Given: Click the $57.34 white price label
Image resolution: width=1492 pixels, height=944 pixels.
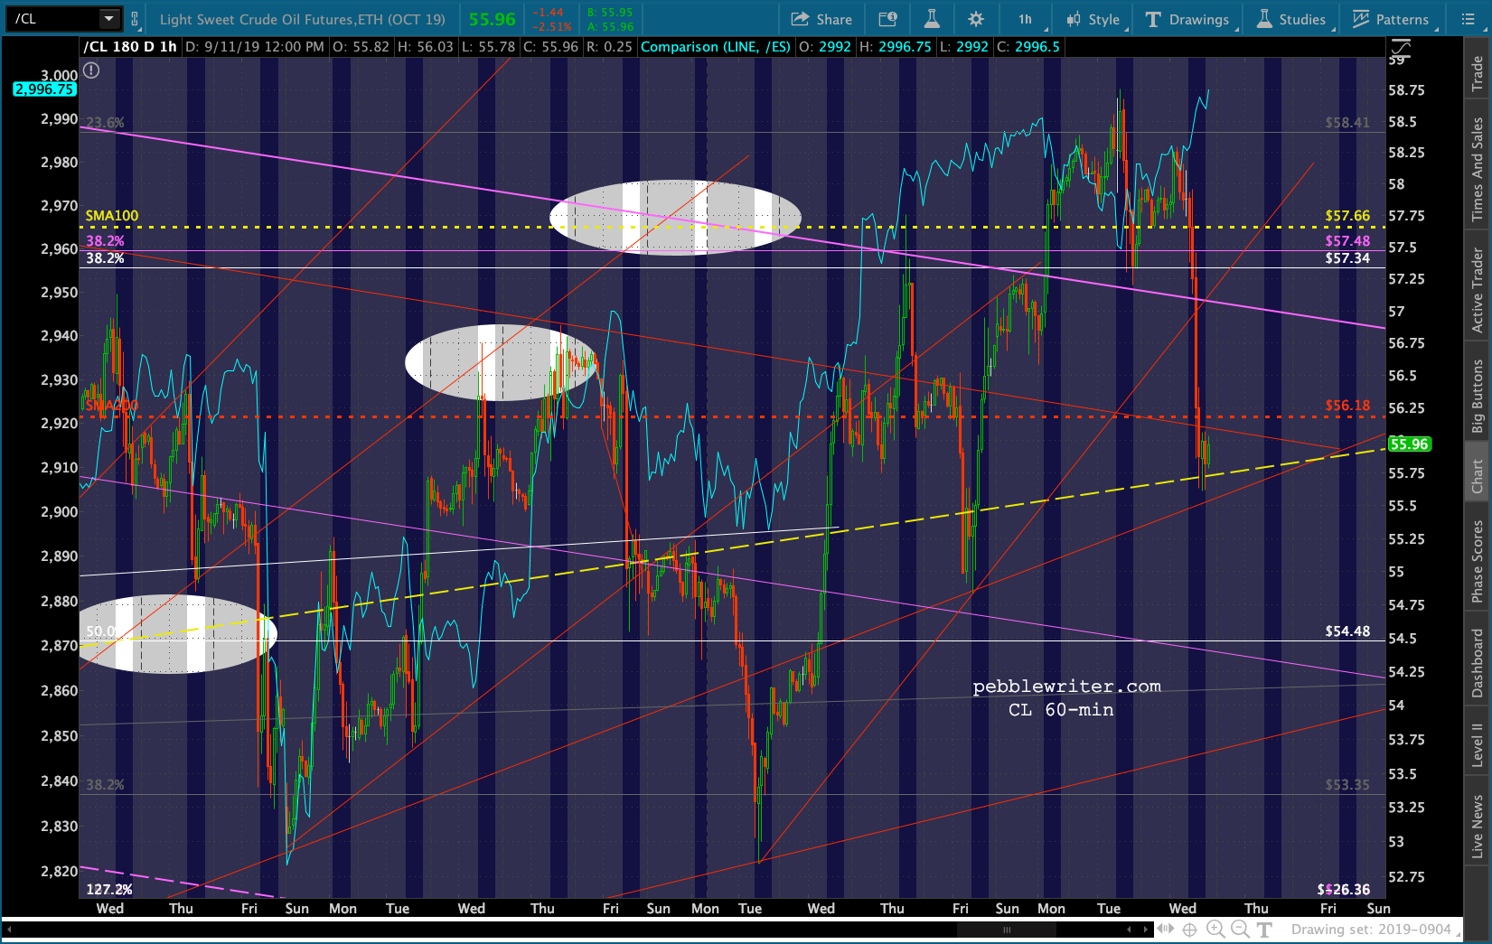Looking at the screenshot, I should click(1347, 258).
